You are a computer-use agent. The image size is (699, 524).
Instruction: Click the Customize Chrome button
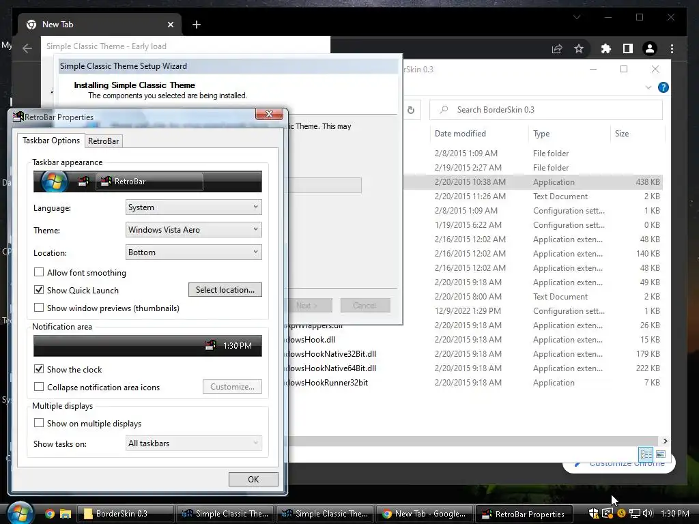(x=618, y=463)
